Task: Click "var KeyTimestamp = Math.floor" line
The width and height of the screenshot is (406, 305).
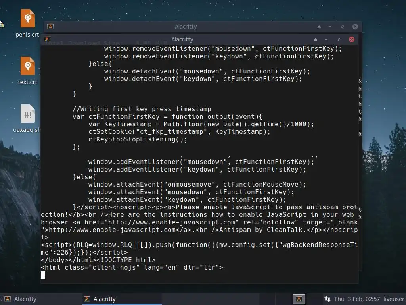Action: tap(201, 124)
